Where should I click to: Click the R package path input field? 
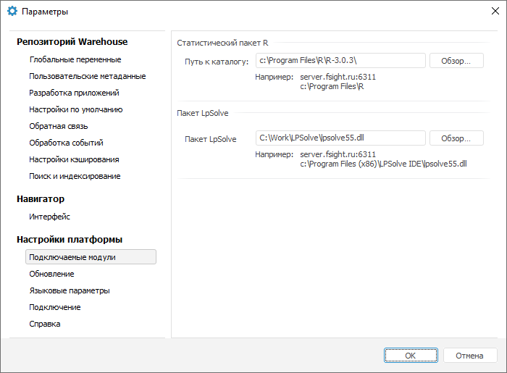tap(340, 61)
